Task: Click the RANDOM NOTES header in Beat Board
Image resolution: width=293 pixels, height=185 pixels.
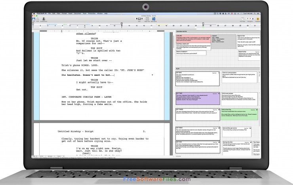Action: point(218,32)
